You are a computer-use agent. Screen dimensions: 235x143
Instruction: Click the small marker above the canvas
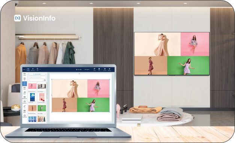(79, 74)
